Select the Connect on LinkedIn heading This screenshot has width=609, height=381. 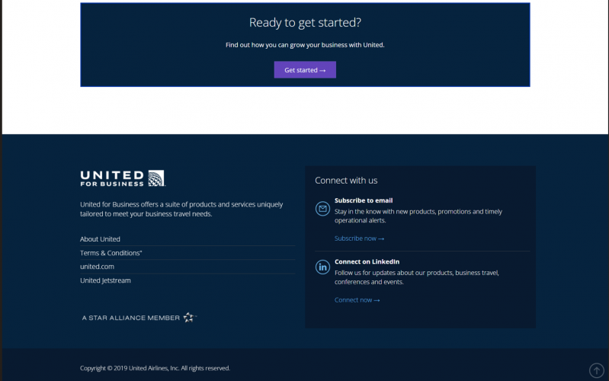pyautogui.click(x=367, y=262)
